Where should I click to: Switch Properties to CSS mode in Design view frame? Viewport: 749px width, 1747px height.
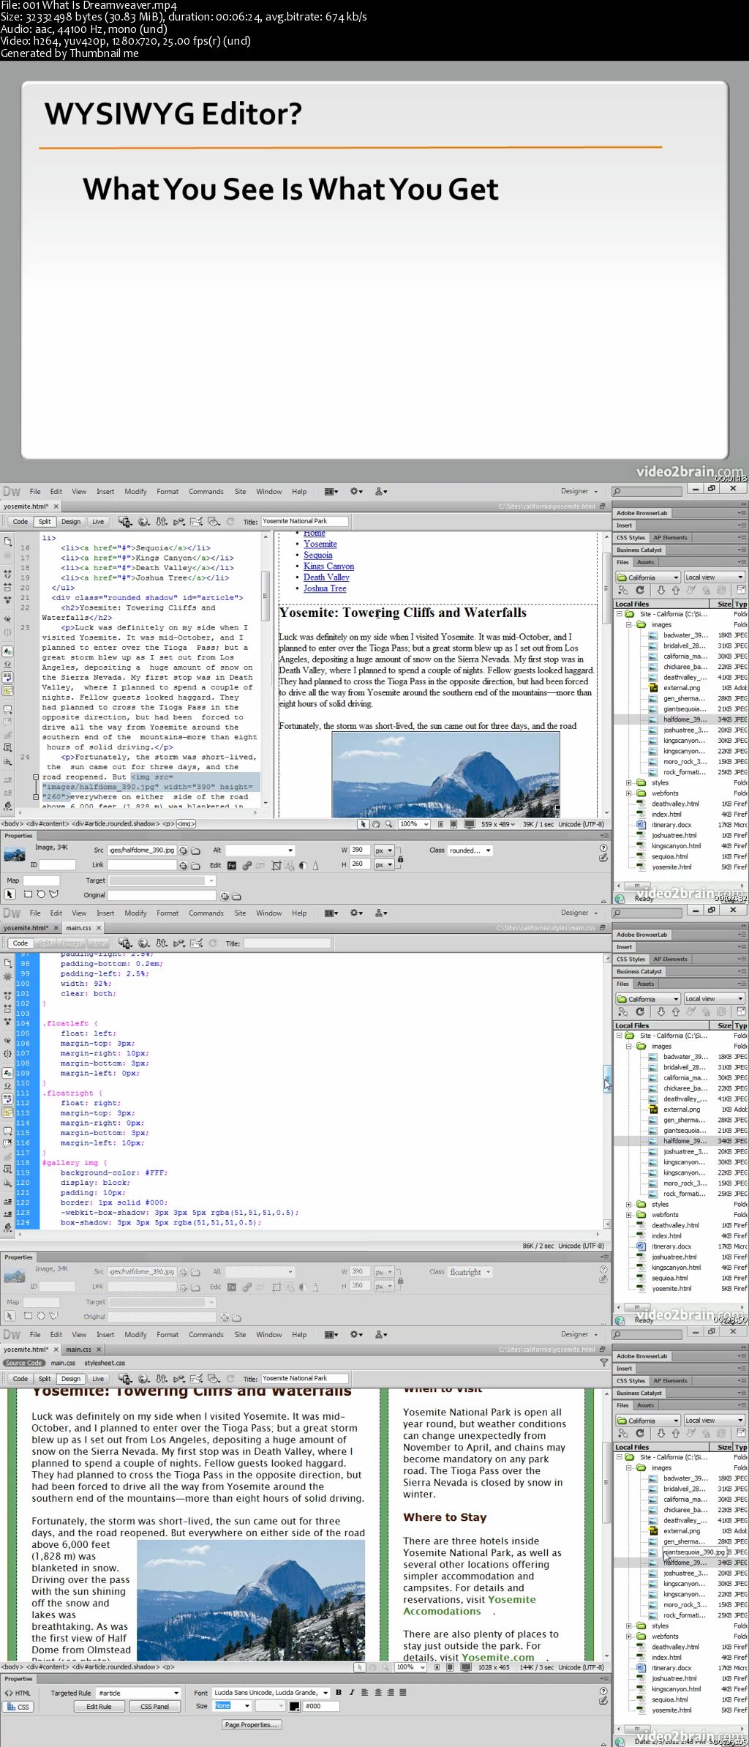click(18, 1707)
